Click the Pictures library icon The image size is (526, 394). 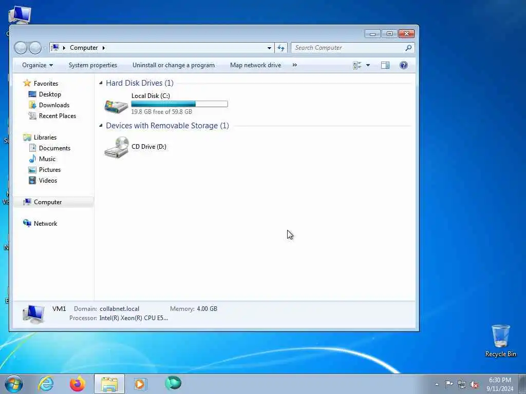pos(32,169)
